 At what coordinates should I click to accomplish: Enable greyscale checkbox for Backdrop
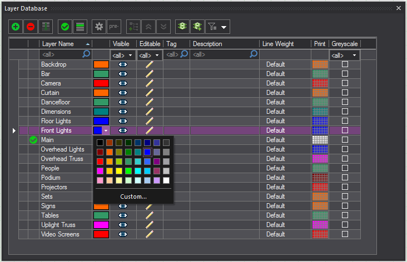[x=345, y=64]
